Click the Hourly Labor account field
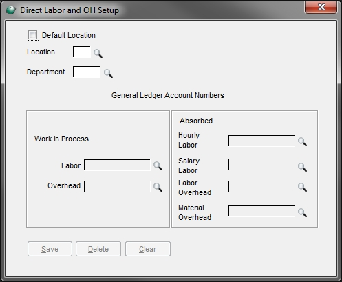The height and width of the screenshot is (282, 342). coord(261,141)
